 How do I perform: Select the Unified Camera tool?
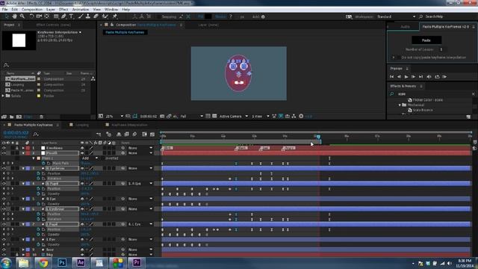click(x=39, y=16)
